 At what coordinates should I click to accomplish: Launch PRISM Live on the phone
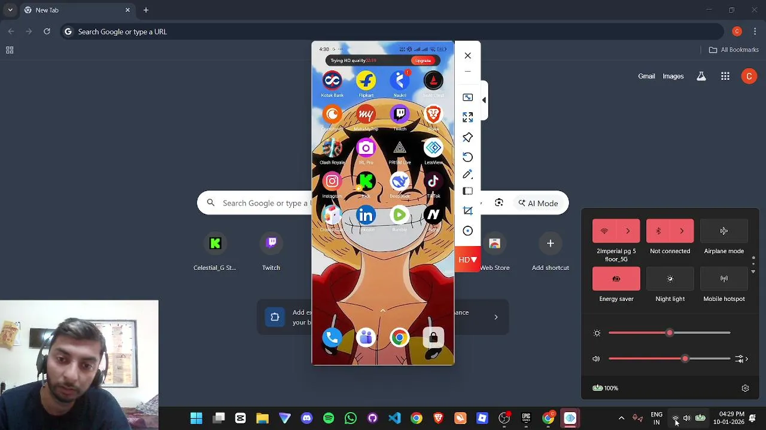(x=400, y=148)
